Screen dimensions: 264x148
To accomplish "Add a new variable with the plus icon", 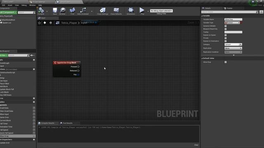I will tap(34, 102).
